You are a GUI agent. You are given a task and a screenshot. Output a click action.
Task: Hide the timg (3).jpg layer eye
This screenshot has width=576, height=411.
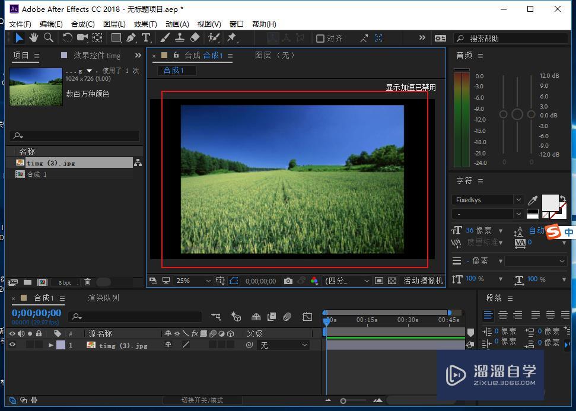(x=12, y=345)
